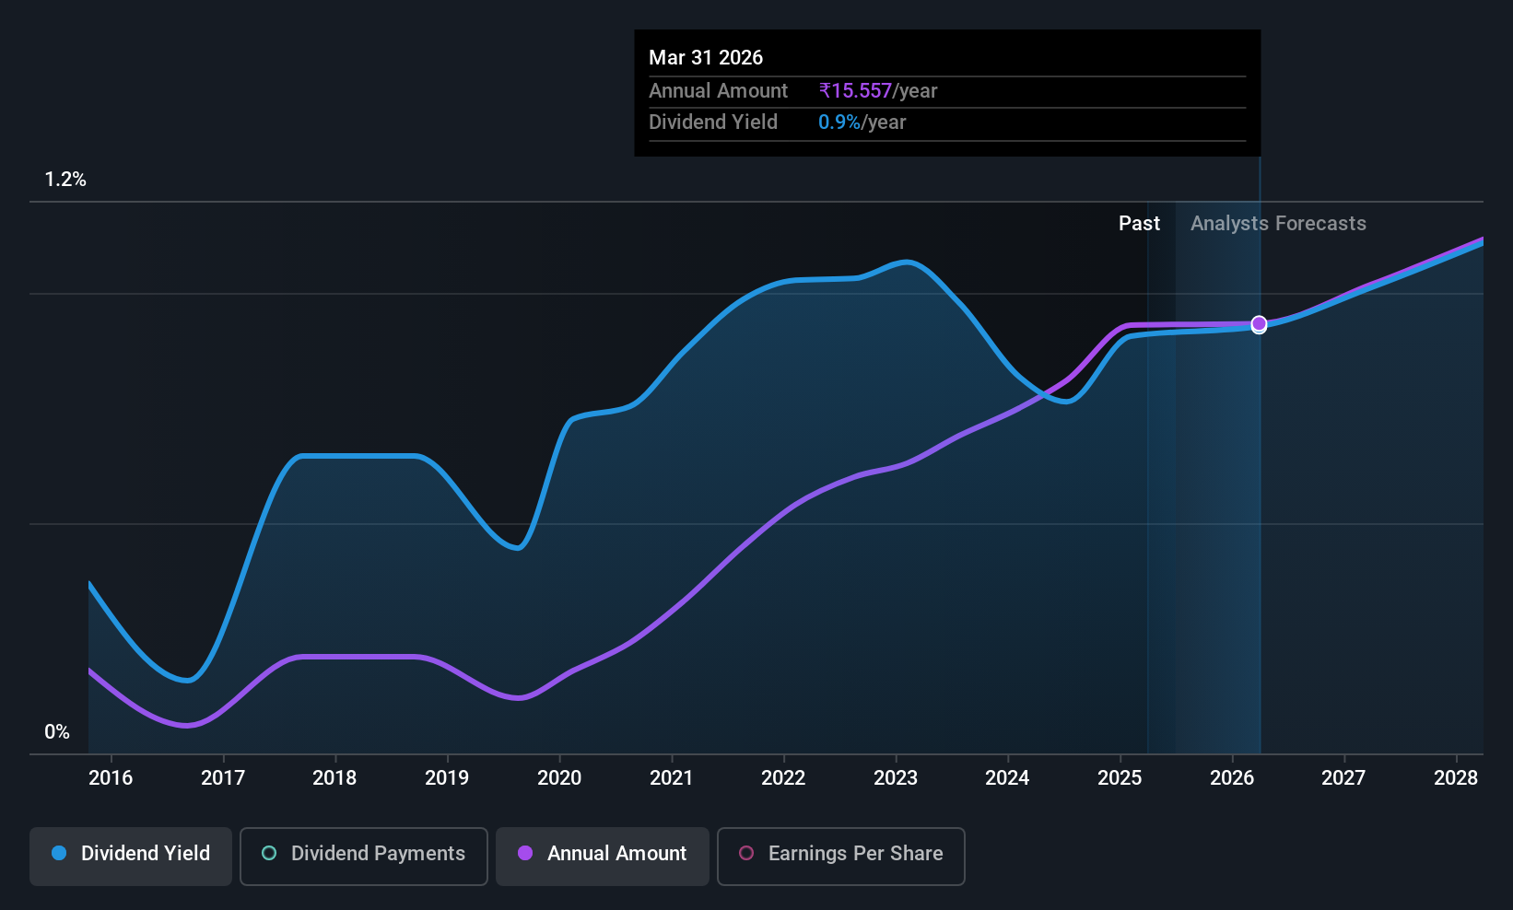Click the 2021 x-axis year label
The image size is (1513, 910).
click(671, 778)
